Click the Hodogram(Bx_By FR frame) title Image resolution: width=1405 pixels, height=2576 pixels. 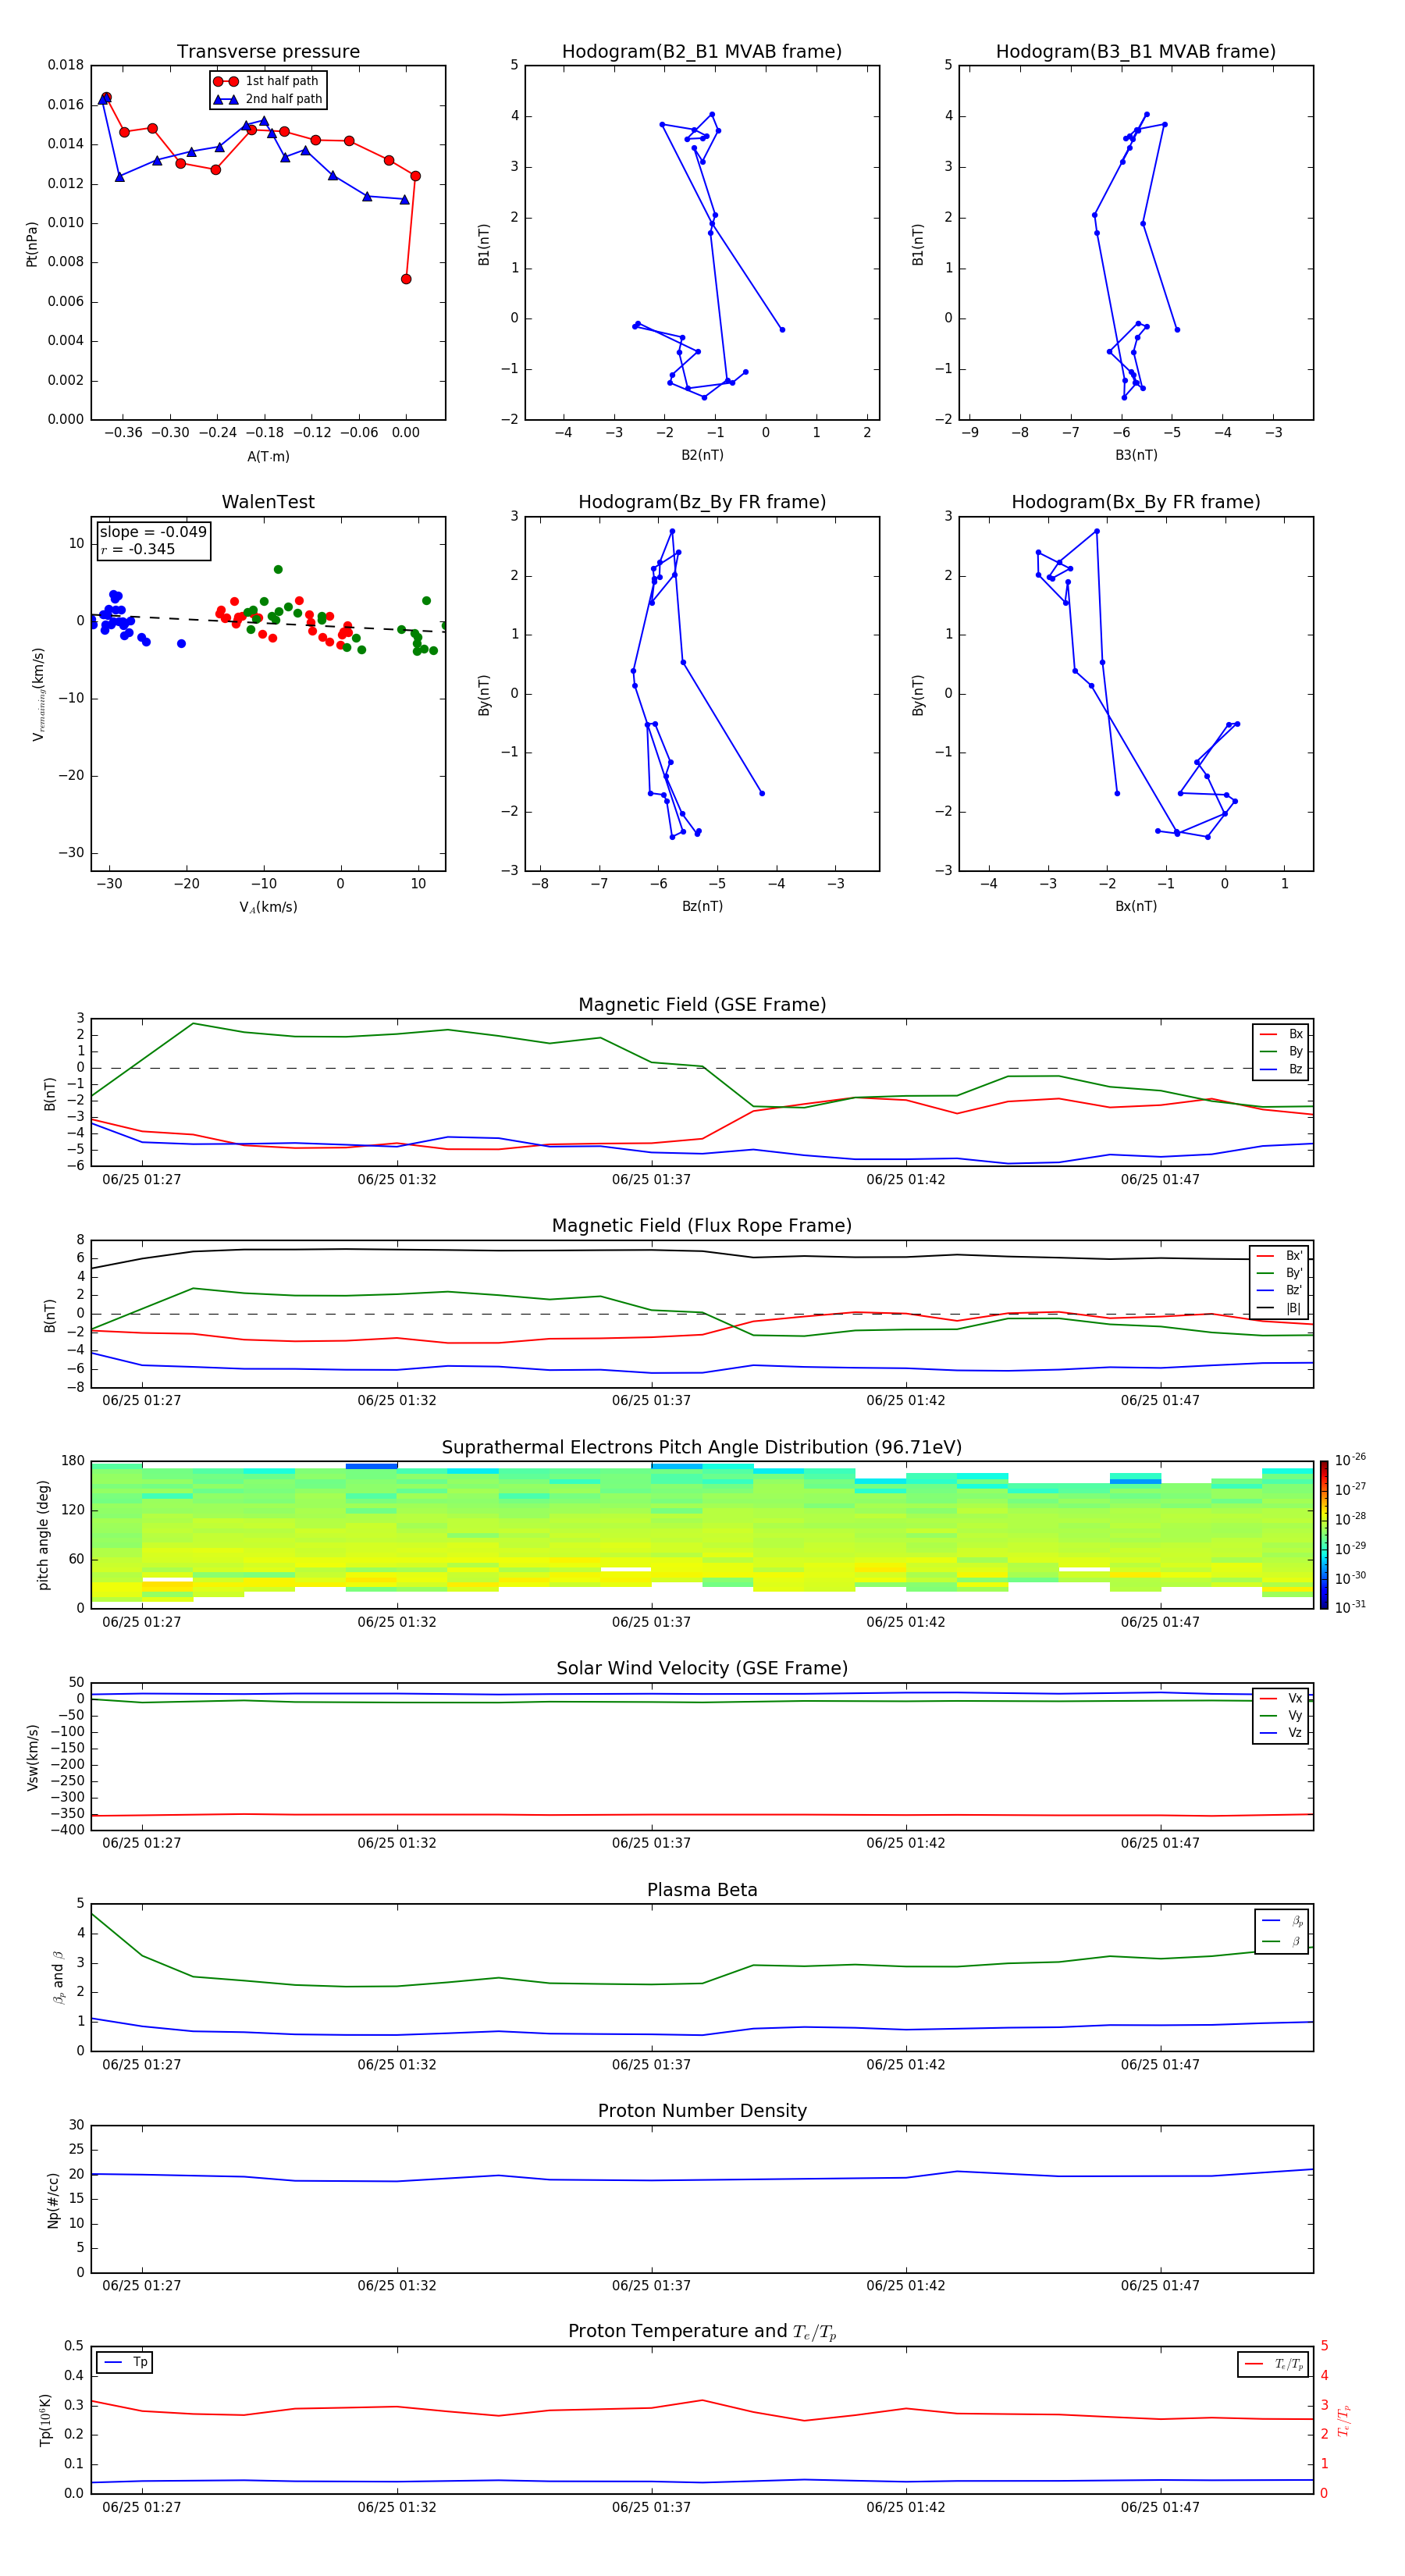coord(1136,502)
